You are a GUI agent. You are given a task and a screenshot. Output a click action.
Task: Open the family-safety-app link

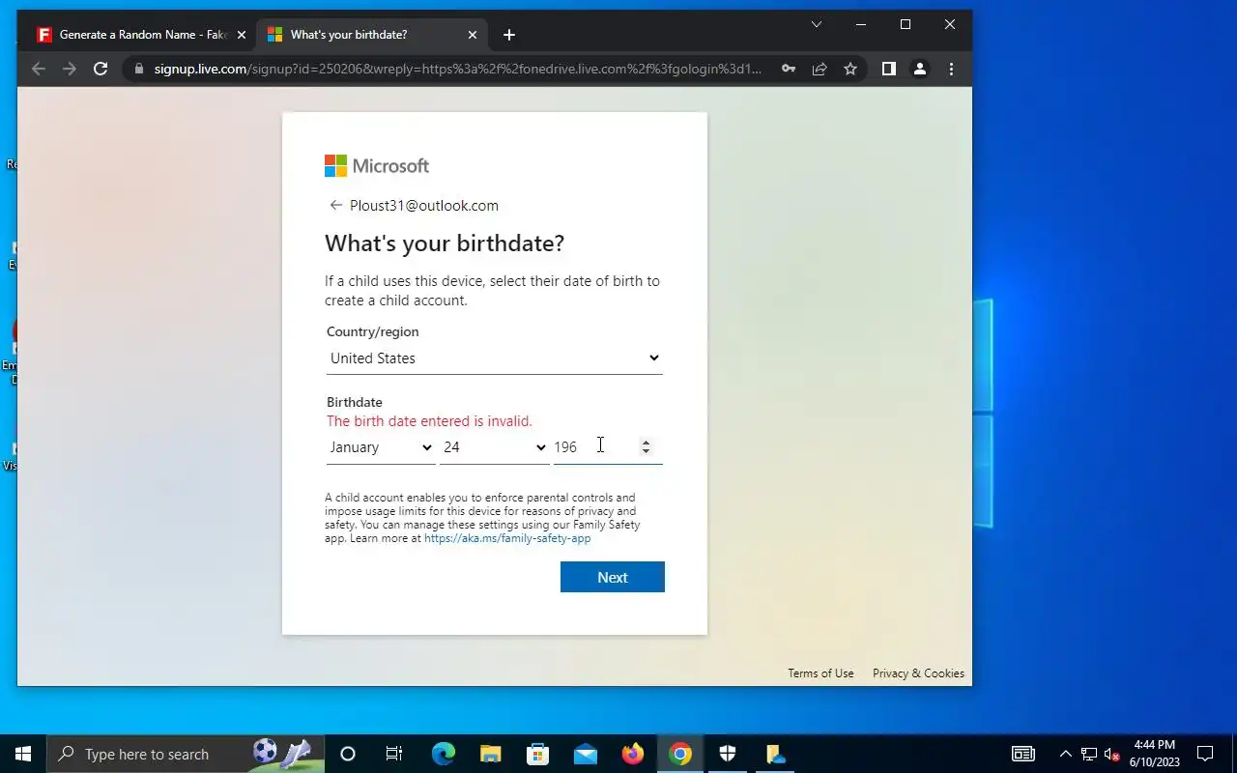click(x=507, y=538)
